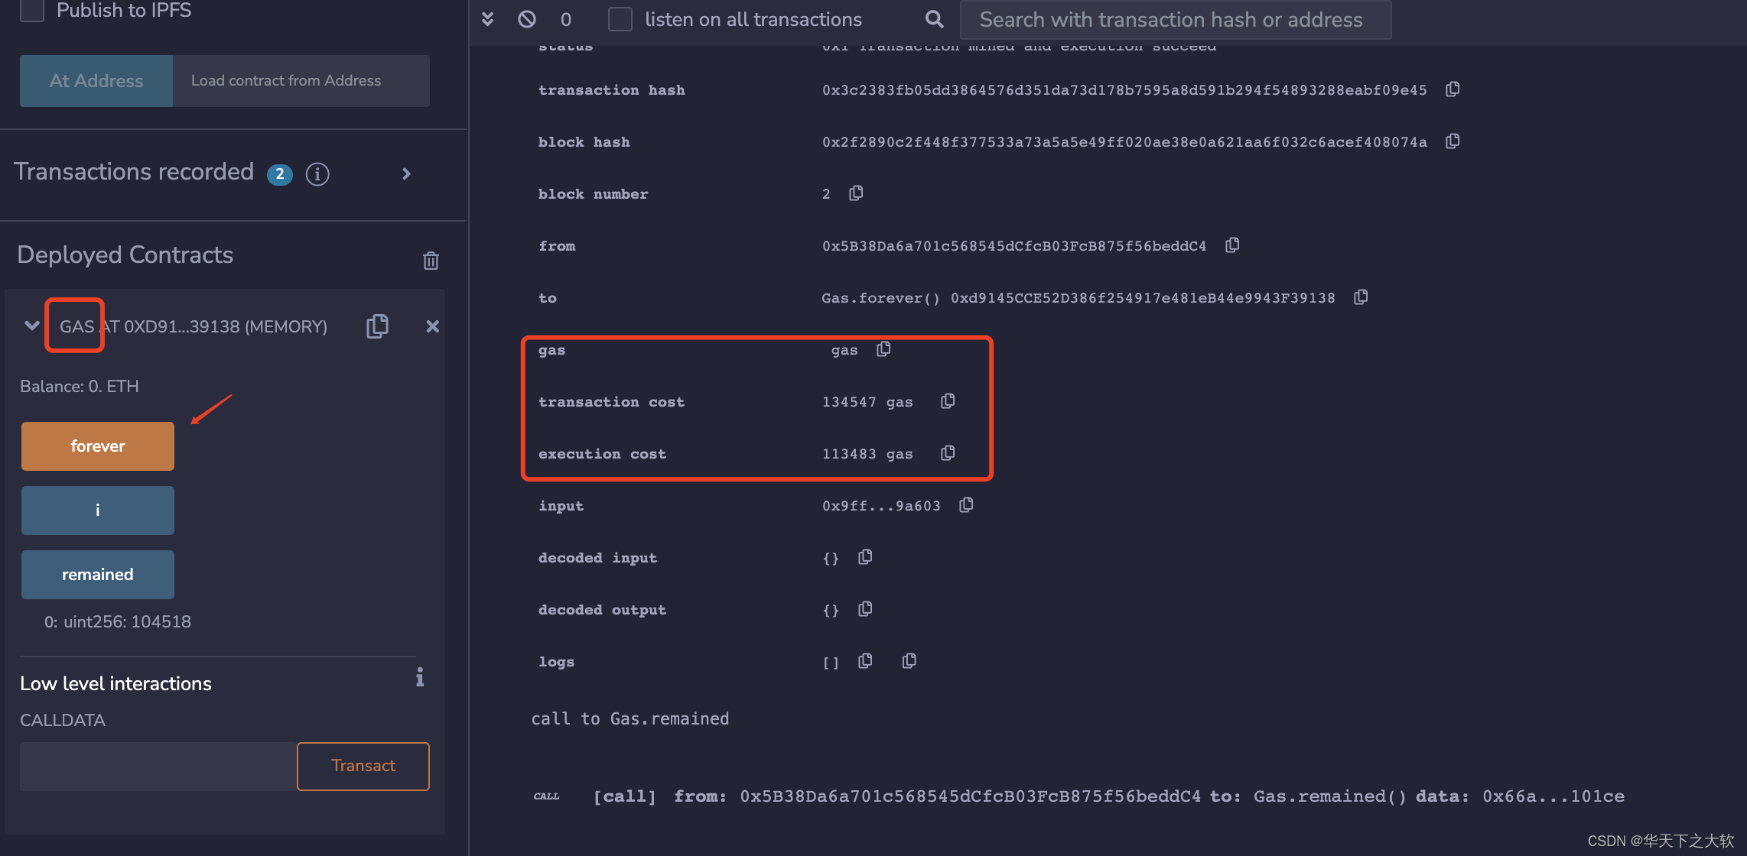Toggle Publish to IPFS checkbox
This screenshot has width=1747, height=856.
click(x=32, y=10)
